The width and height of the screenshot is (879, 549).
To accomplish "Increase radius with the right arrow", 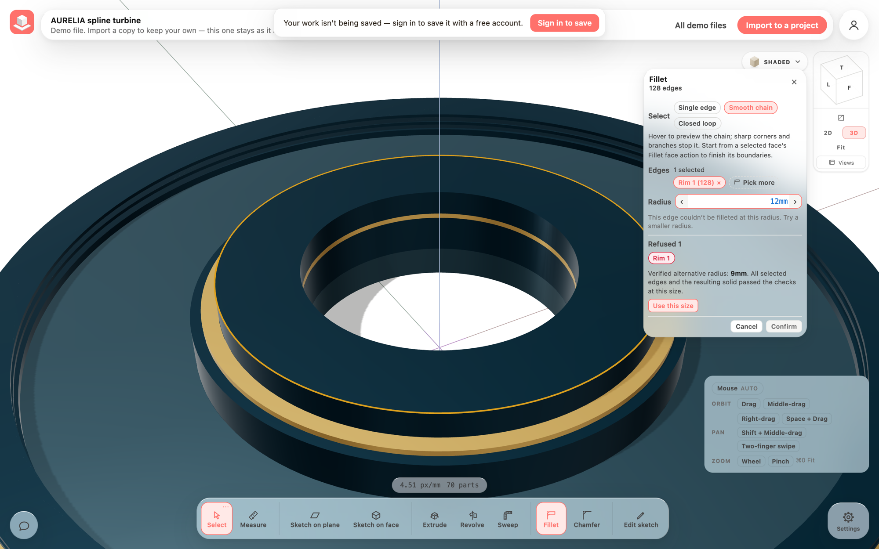I will point(795,202).
